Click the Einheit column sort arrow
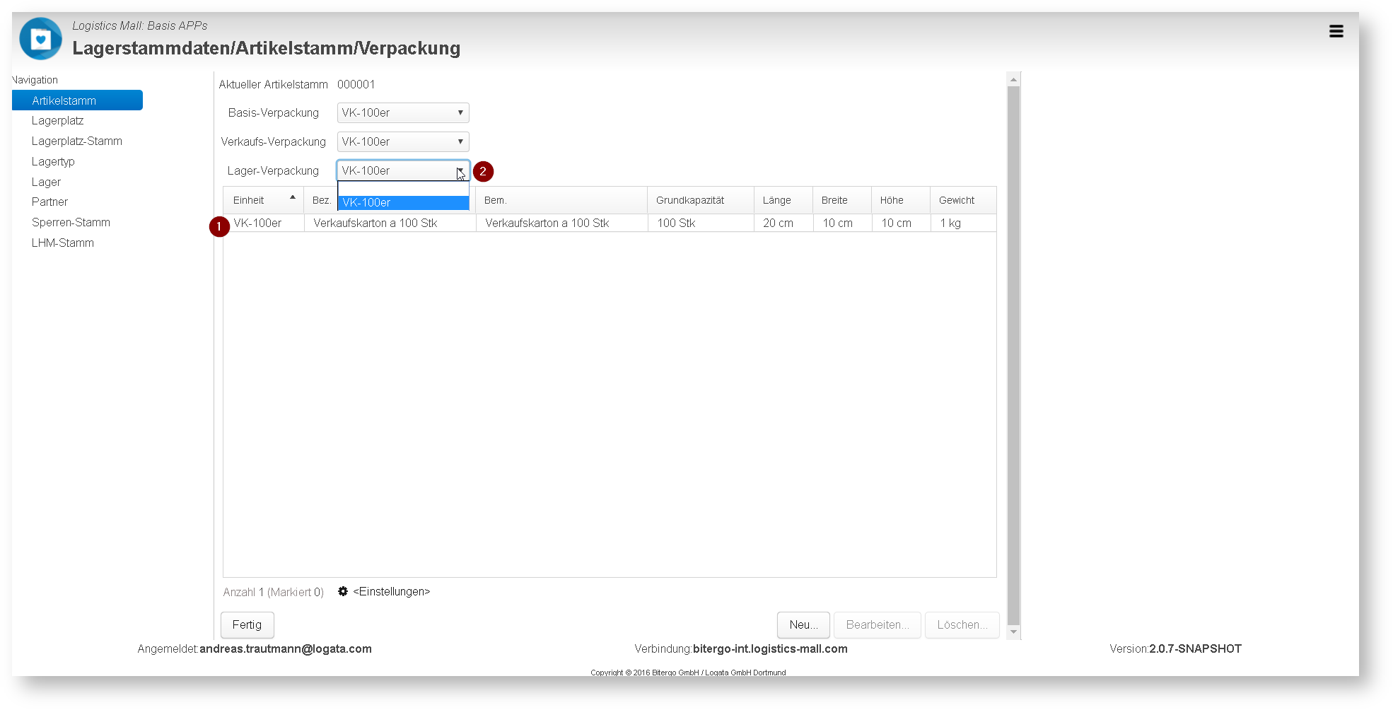The width and height of the screenshot is (1393, 710). point(293,197)
